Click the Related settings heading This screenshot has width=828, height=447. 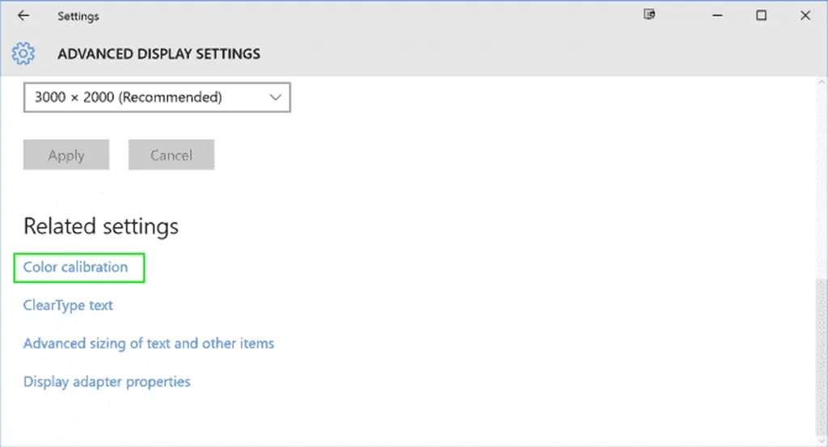pos(101,226)
